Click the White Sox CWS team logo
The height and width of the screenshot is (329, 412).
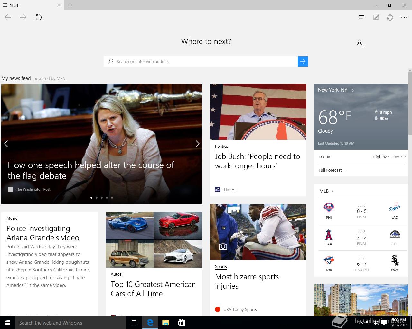coord(395,261)
